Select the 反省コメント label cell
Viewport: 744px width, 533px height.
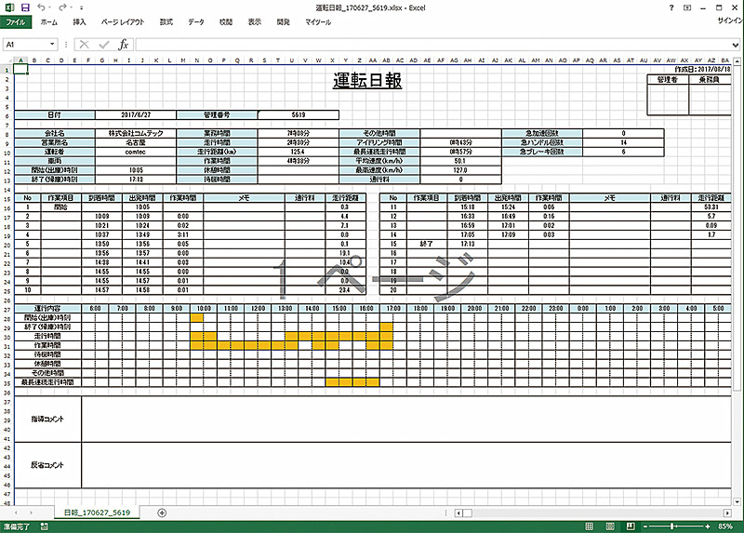pos(47,465)
